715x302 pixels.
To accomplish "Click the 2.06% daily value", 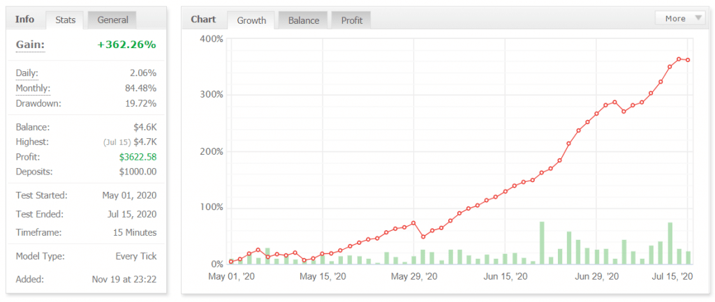I will click(x=142, y=73).
